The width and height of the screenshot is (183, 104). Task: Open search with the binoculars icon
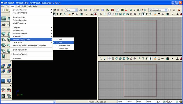click(81, 10)
